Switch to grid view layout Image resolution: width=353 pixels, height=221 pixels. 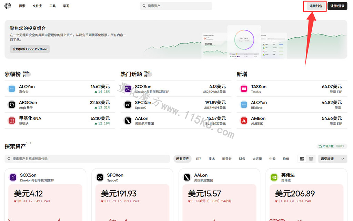(x=302, y=159)
